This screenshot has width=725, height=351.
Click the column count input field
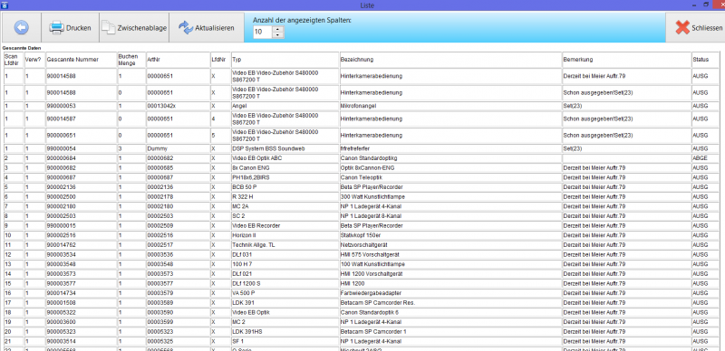(x=263, y=33)
